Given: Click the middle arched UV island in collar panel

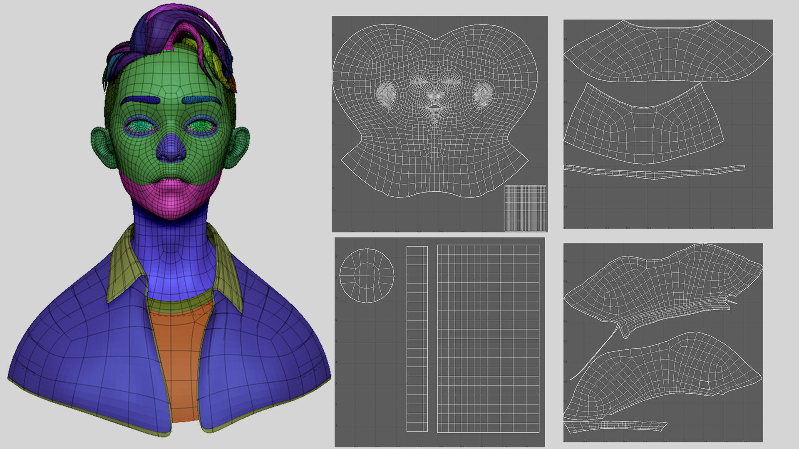Looking at the screenshot, I should (x=643, y=123).
